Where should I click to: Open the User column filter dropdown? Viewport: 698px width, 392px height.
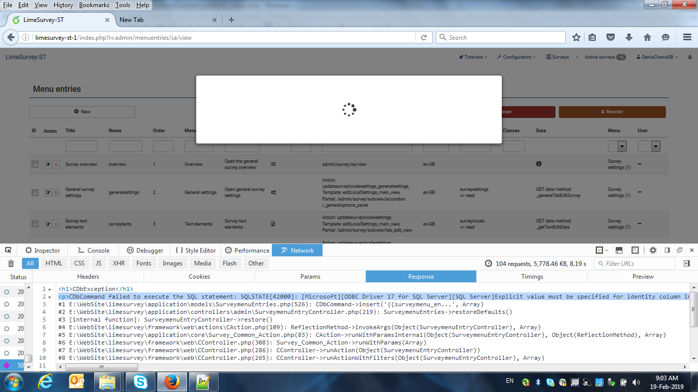[649, 146]
